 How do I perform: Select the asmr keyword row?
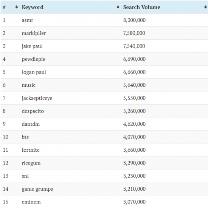click(x=104, y=20)
